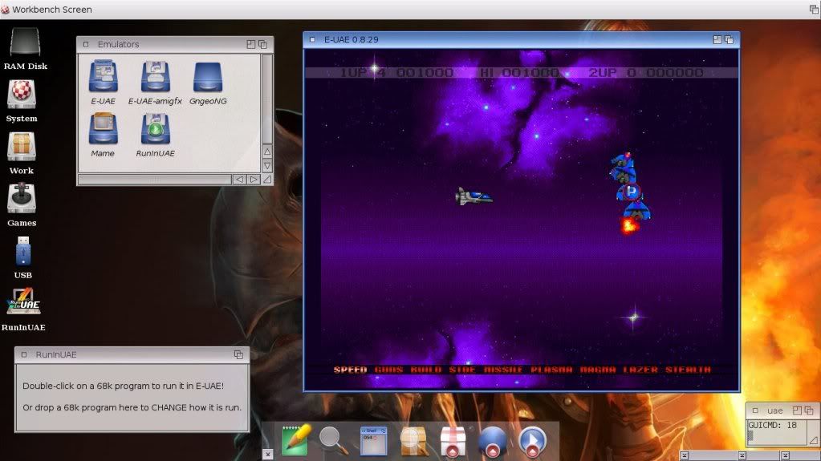
Task: Click the STEALTH power-up label
Action: tap(688, 370)
